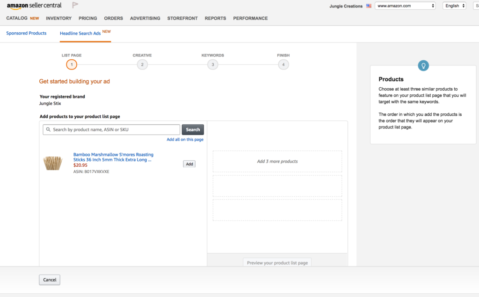Click the step 4 Finish circle
Viewport: 479px width, 297px height.
click(x=283, y=65)
